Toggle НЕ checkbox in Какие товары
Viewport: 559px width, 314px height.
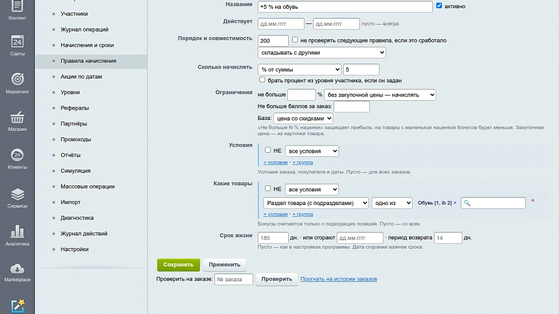[x=267, y=189]
